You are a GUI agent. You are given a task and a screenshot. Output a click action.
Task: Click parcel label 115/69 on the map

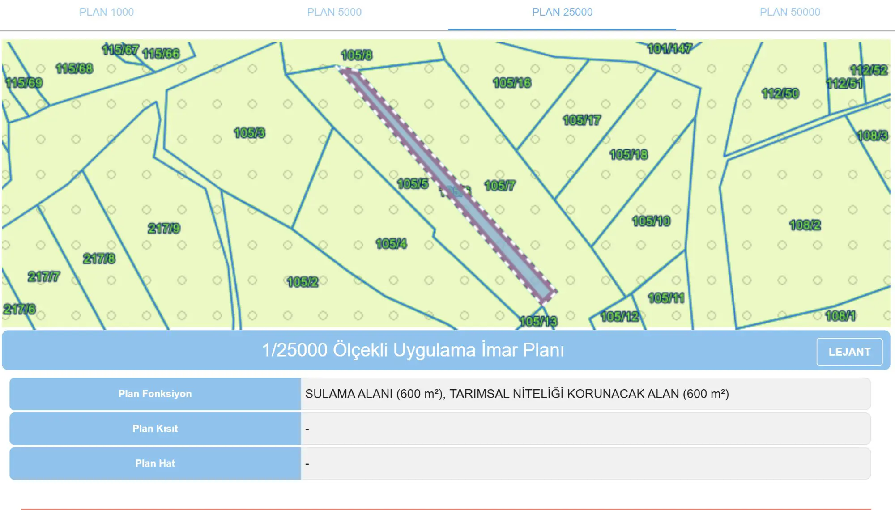[24, 83]
